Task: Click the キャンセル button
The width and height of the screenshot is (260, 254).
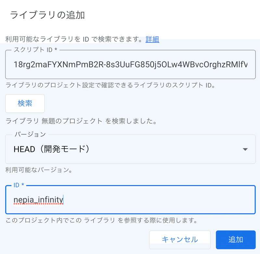Action: pos(180,240)
